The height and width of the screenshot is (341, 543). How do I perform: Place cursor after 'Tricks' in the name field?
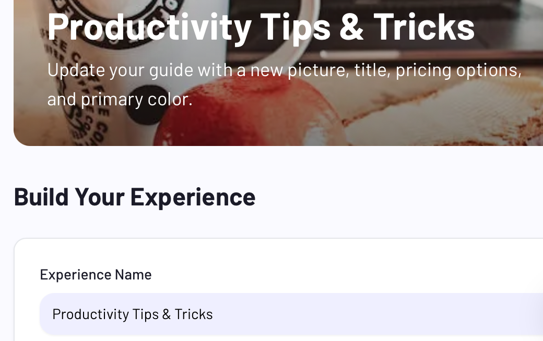214,314
